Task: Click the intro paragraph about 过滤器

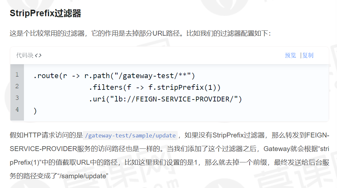Action: coord(140,33)
